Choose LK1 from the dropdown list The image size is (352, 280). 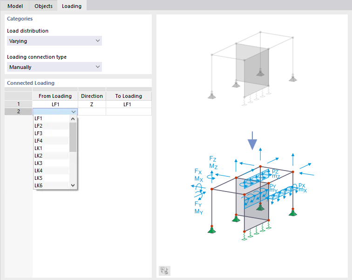51,148
